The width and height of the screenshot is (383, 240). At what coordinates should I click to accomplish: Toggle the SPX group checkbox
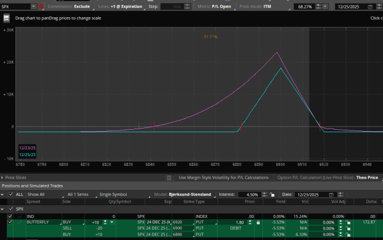10,209
